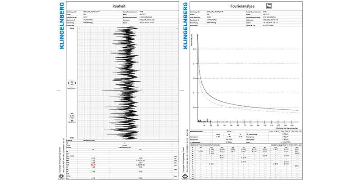Select the 0.2 µm vertical scale box
The height and width of the screenshot is (180, 361).
coord(72,83)
